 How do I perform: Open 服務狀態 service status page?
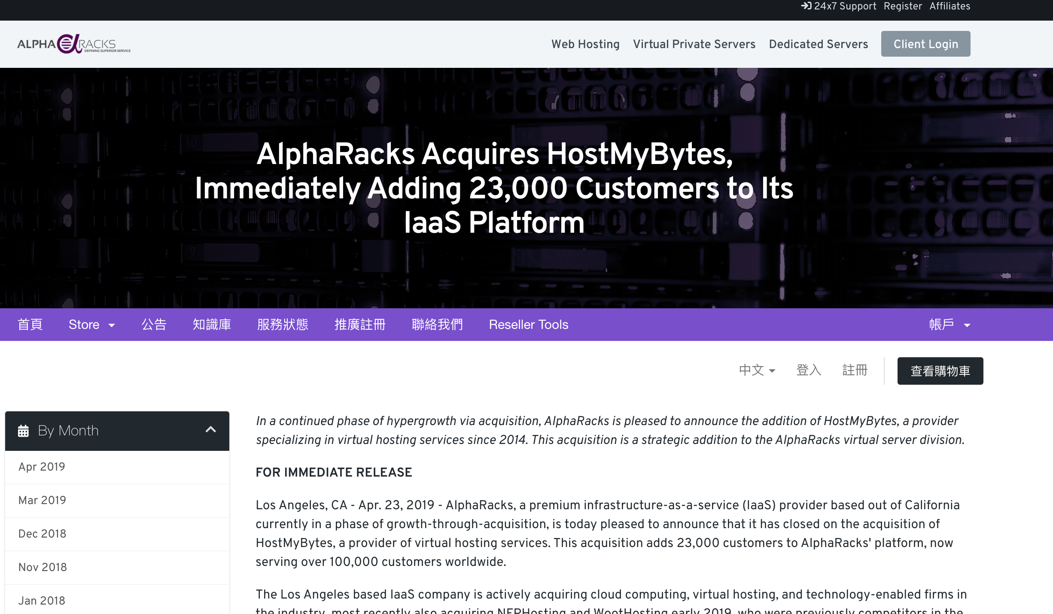[x=283, y=325]
